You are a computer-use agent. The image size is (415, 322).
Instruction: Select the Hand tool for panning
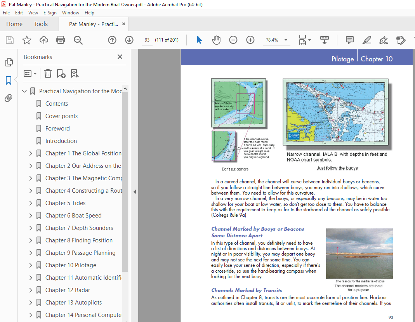[x=216, y=40]
